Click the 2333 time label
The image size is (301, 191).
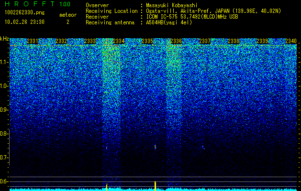coord(90,41)
